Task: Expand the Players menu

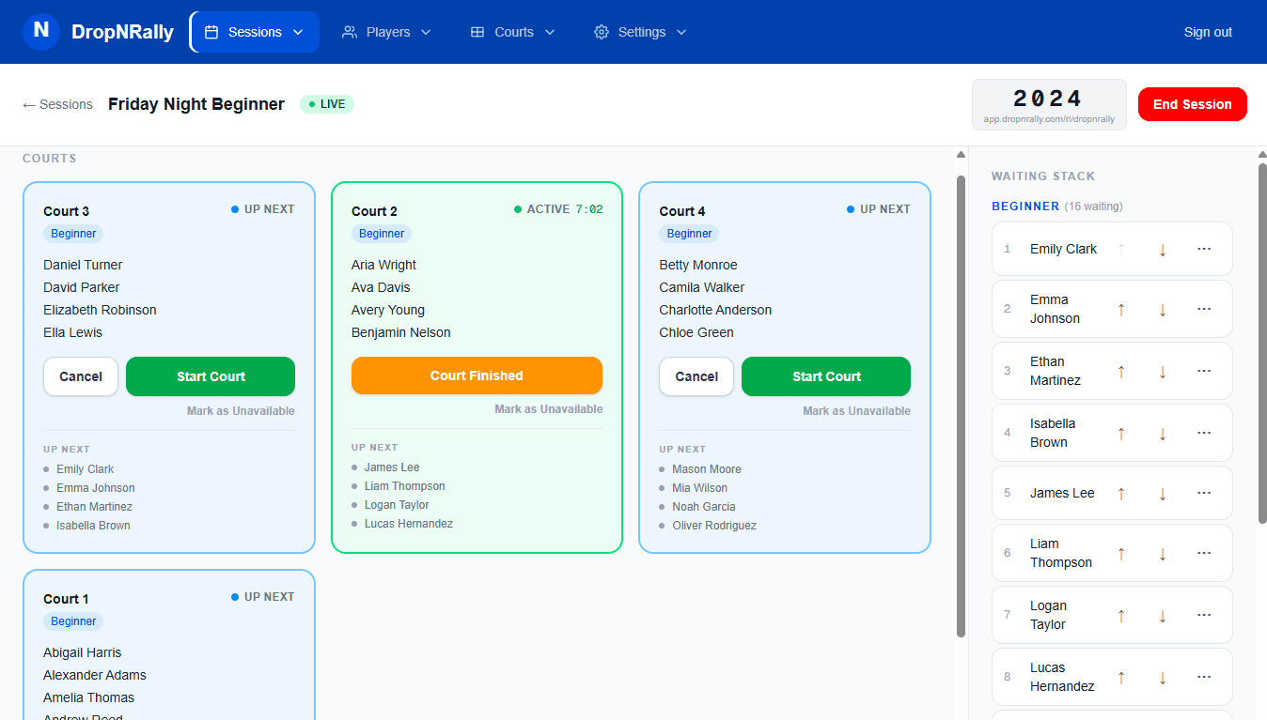Action: [x=386, y=32]
